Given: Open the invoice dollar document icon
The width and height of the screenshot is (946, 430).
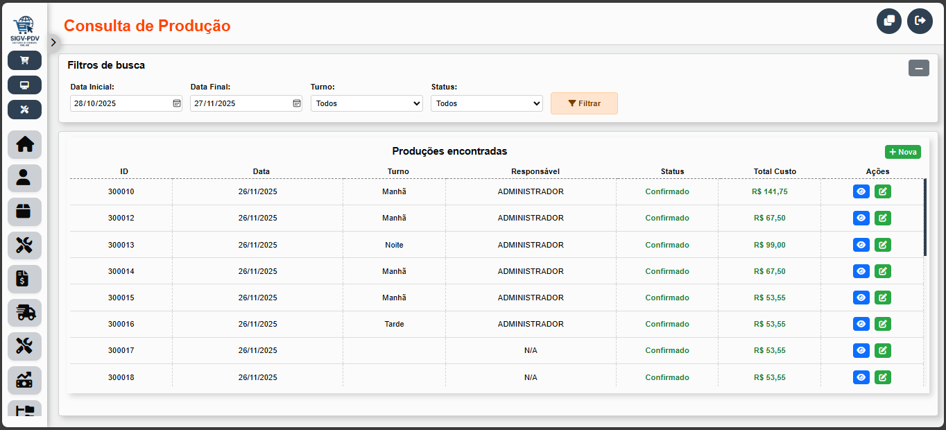Looking at the screenshot, I should (24, 279).
